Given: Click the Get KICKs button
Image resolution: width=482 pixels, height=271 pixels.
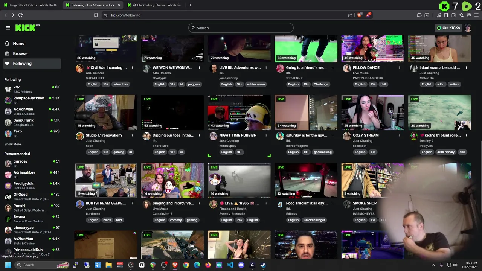Looking at the screenshot, I should click(x=448, y=28).
